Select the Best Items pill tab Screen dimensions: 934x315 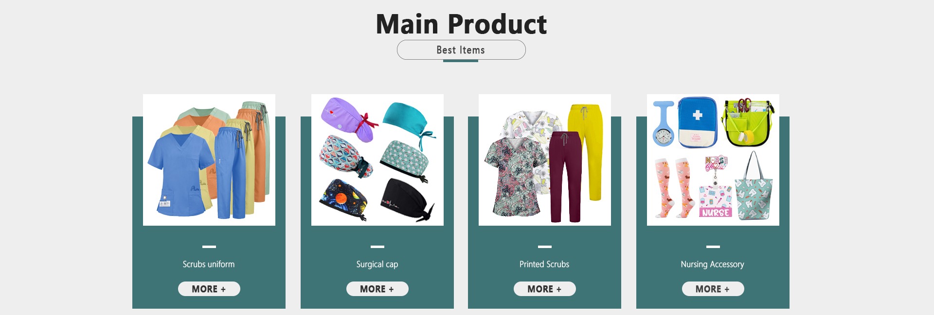(x=461, y=50)
